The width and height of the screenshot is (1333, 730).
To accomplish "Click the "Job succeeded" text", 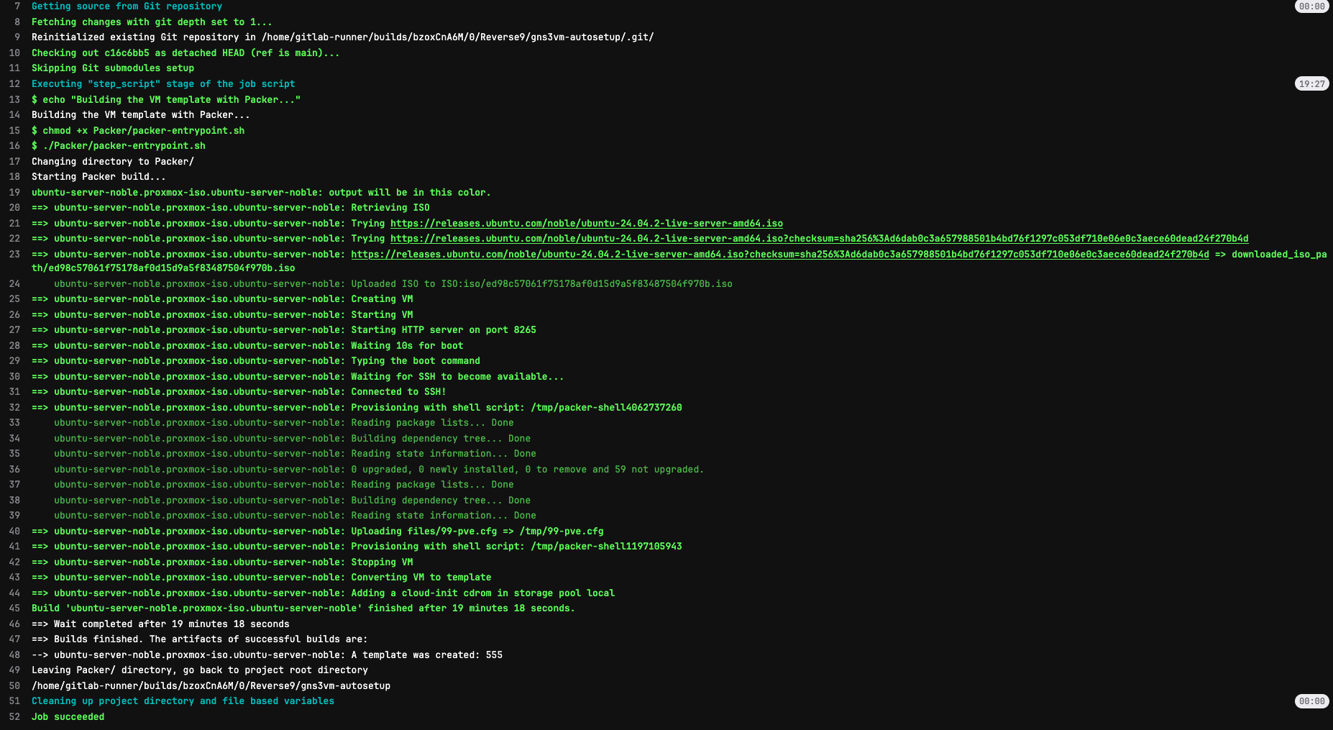I will [68, 717].
